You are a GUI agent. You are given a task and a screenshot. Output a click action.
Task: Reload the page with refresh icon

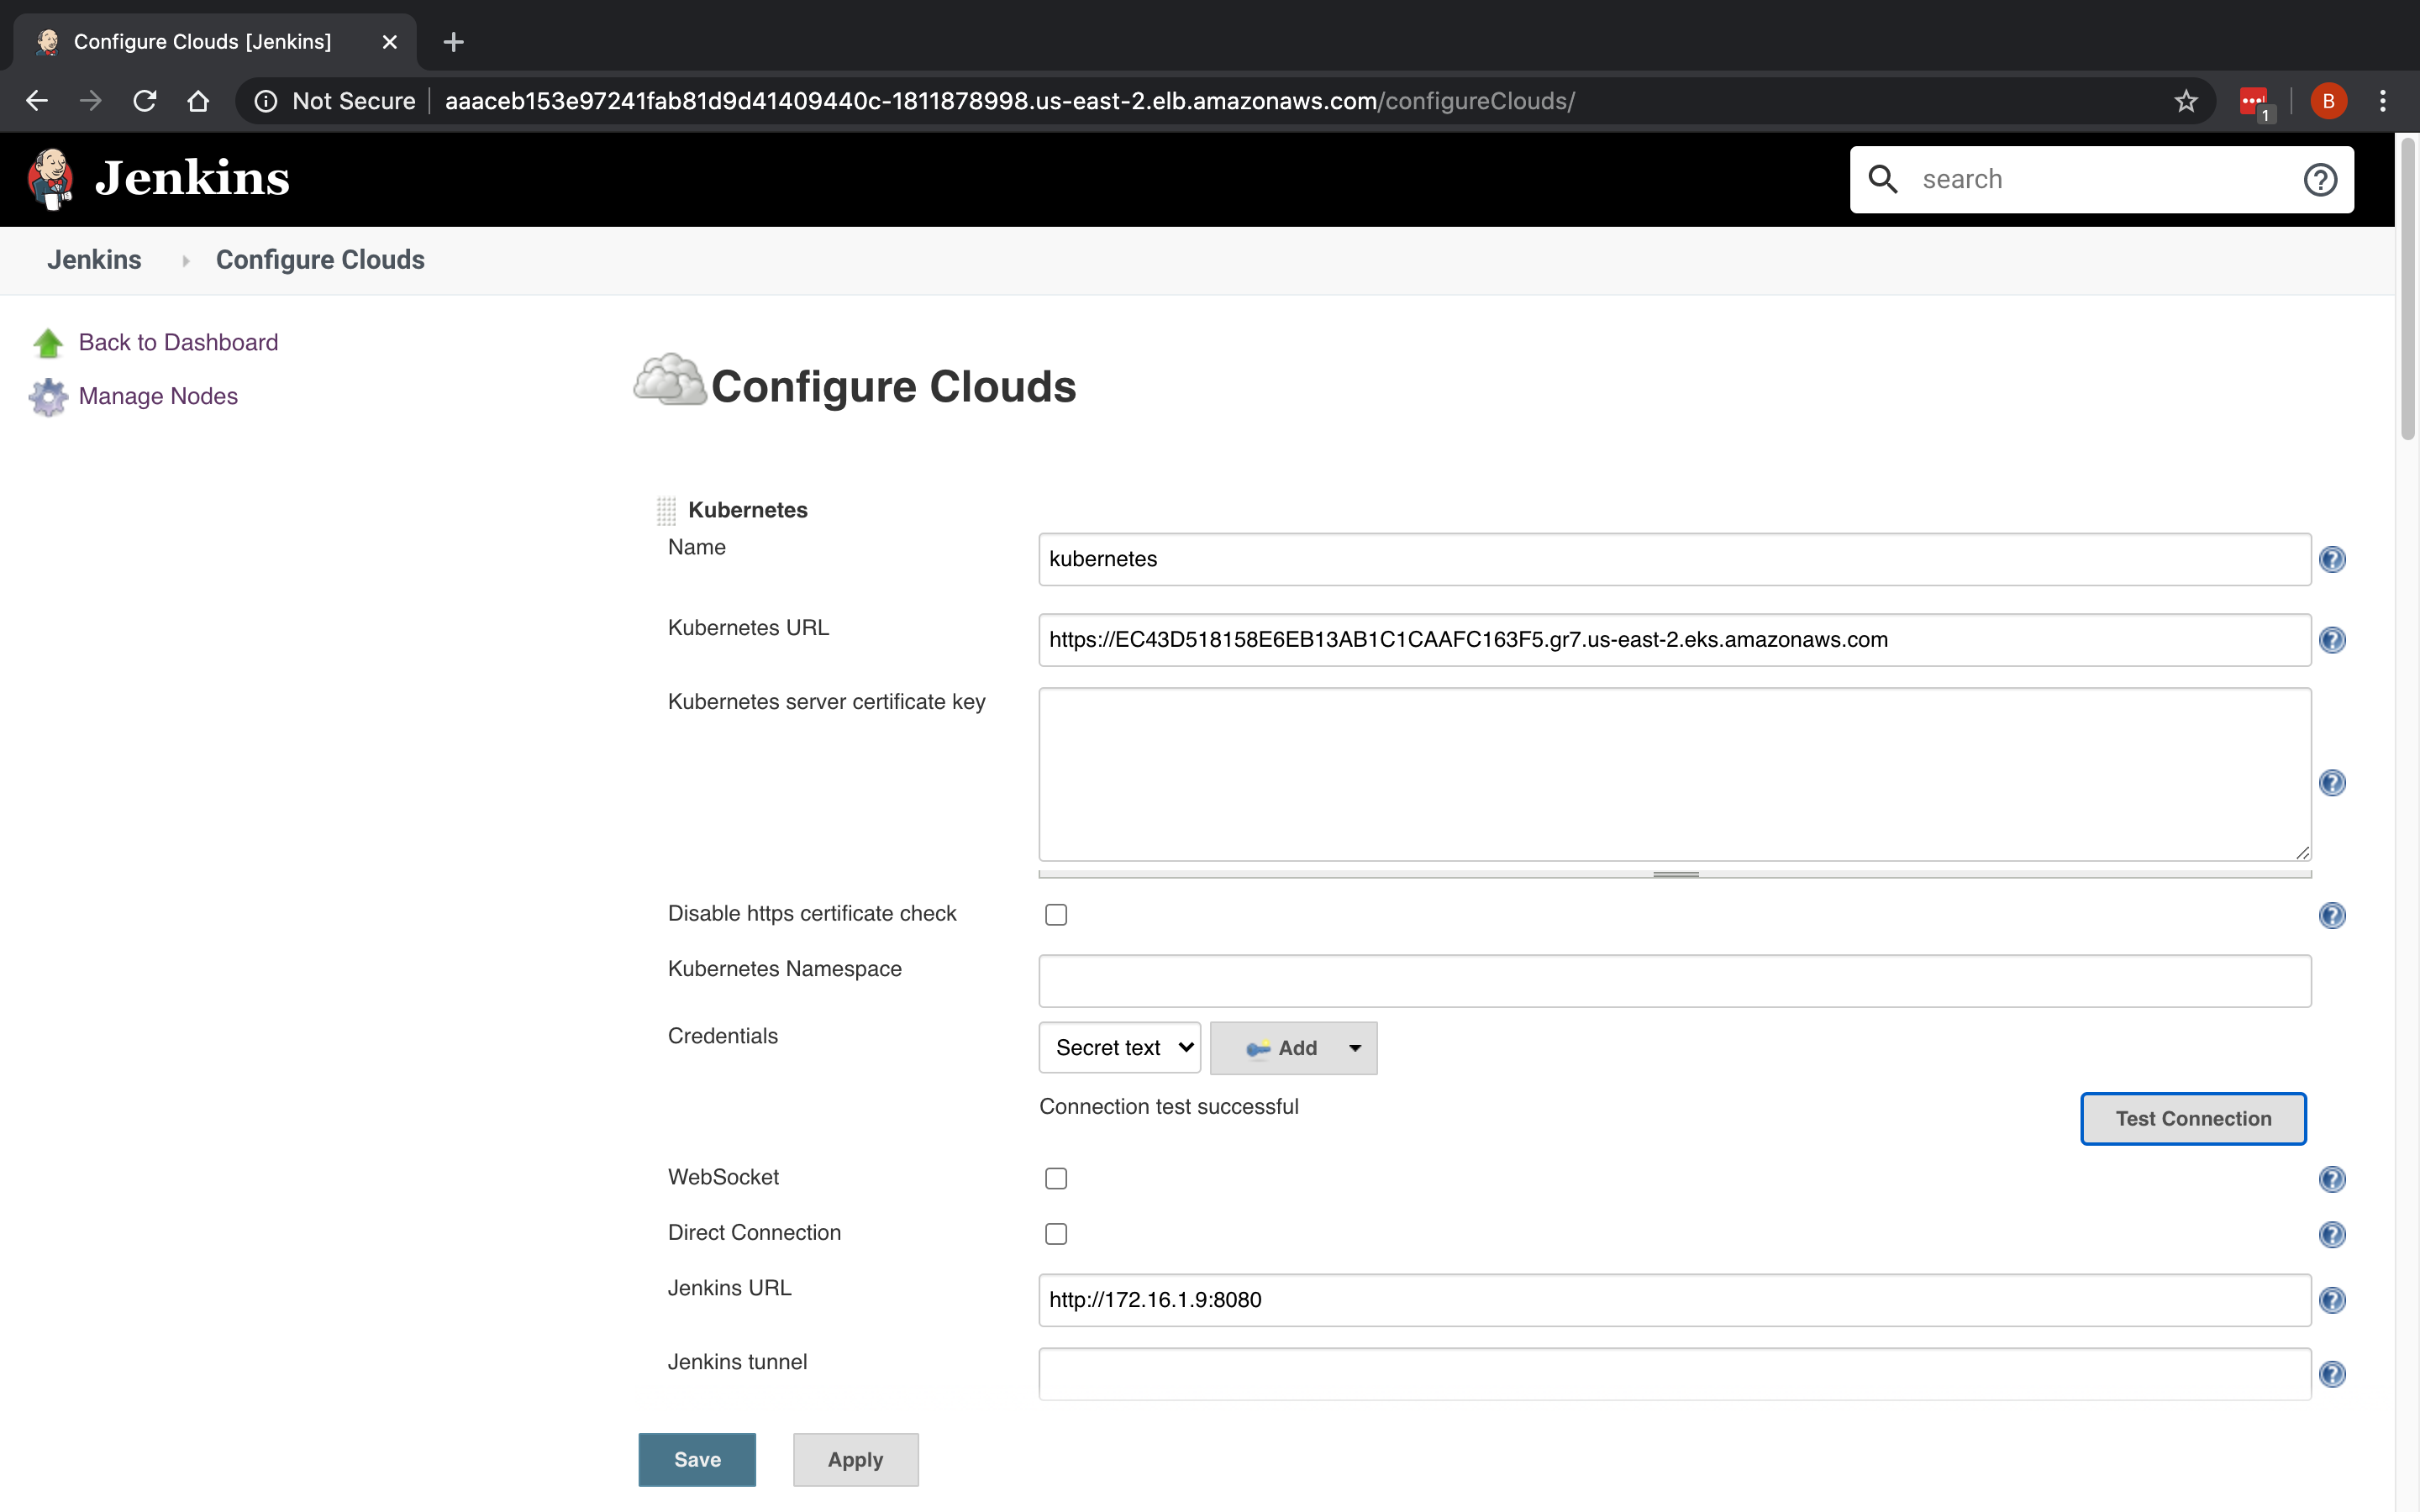pyautogui.click(x=145, y=101)
